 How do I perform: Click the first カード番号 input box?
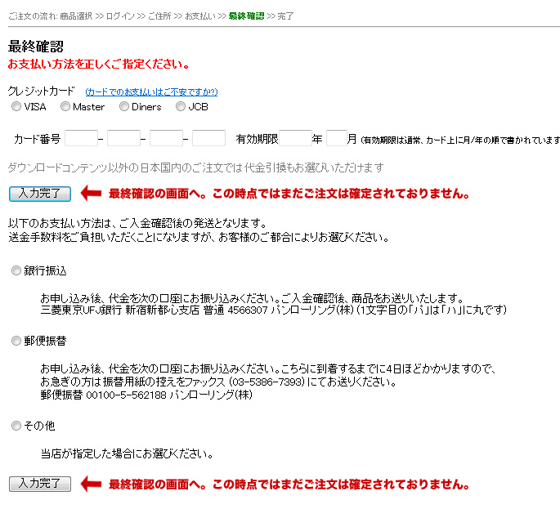(81, 139)
